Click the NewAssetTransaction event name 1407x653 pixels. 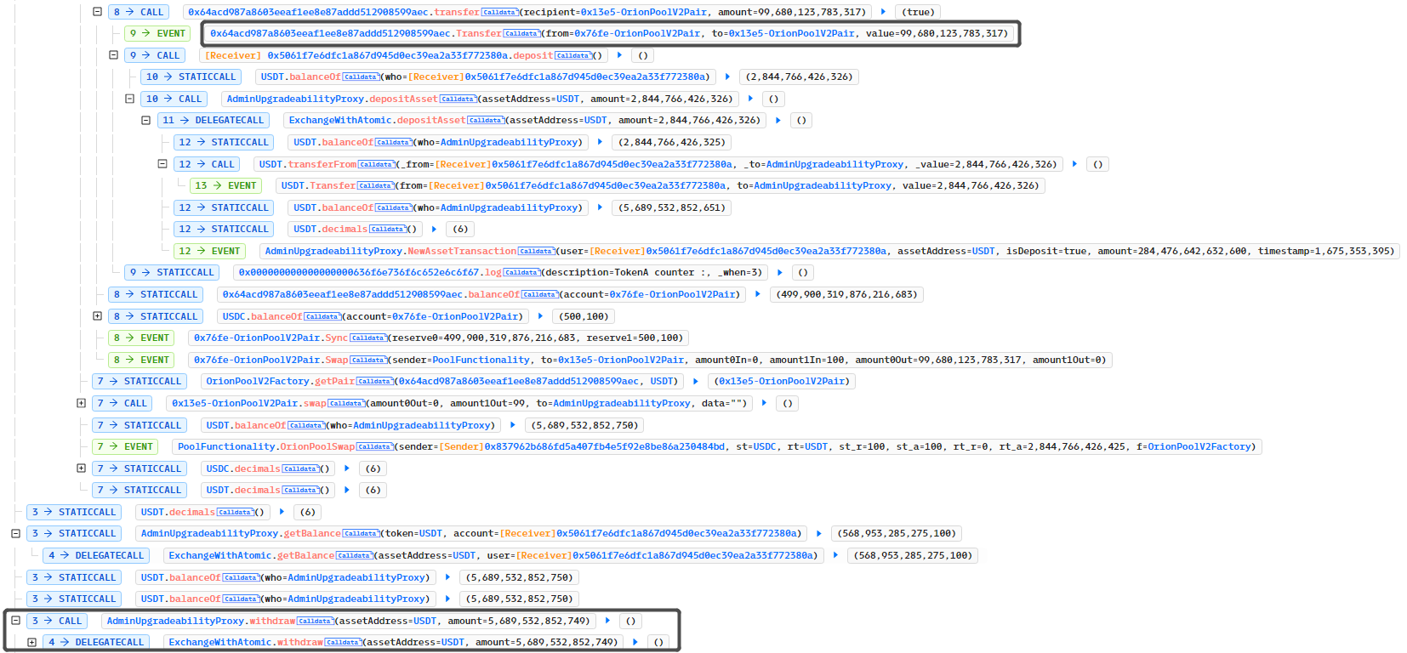(x=462, y=252)
